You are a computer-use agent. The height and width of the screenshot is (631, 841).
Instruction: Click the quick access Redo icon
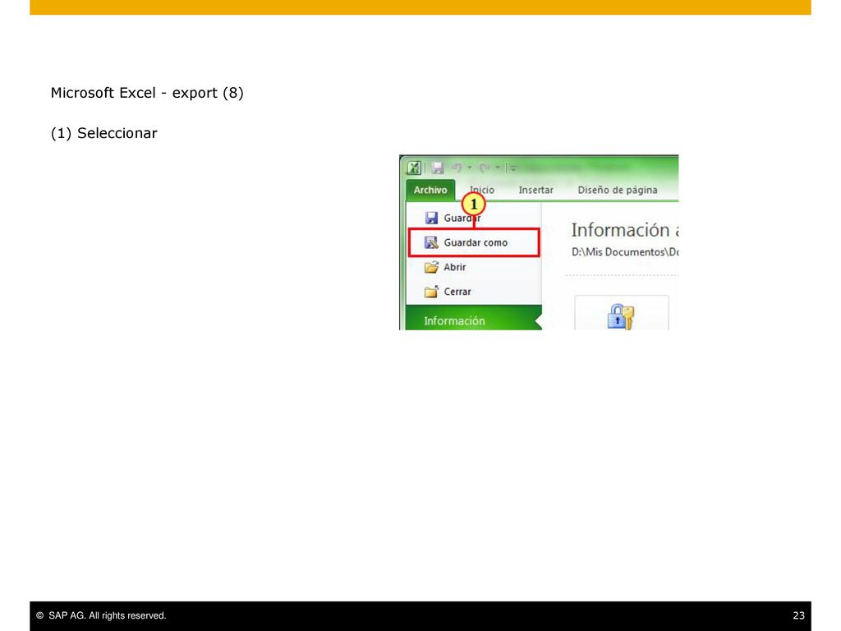(x=485, y=168)
